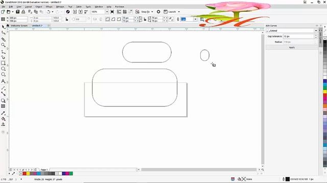The width and height of the screenshot is (327, 183).
Task: Select the Ellipse tool
Action: [3, 69]
